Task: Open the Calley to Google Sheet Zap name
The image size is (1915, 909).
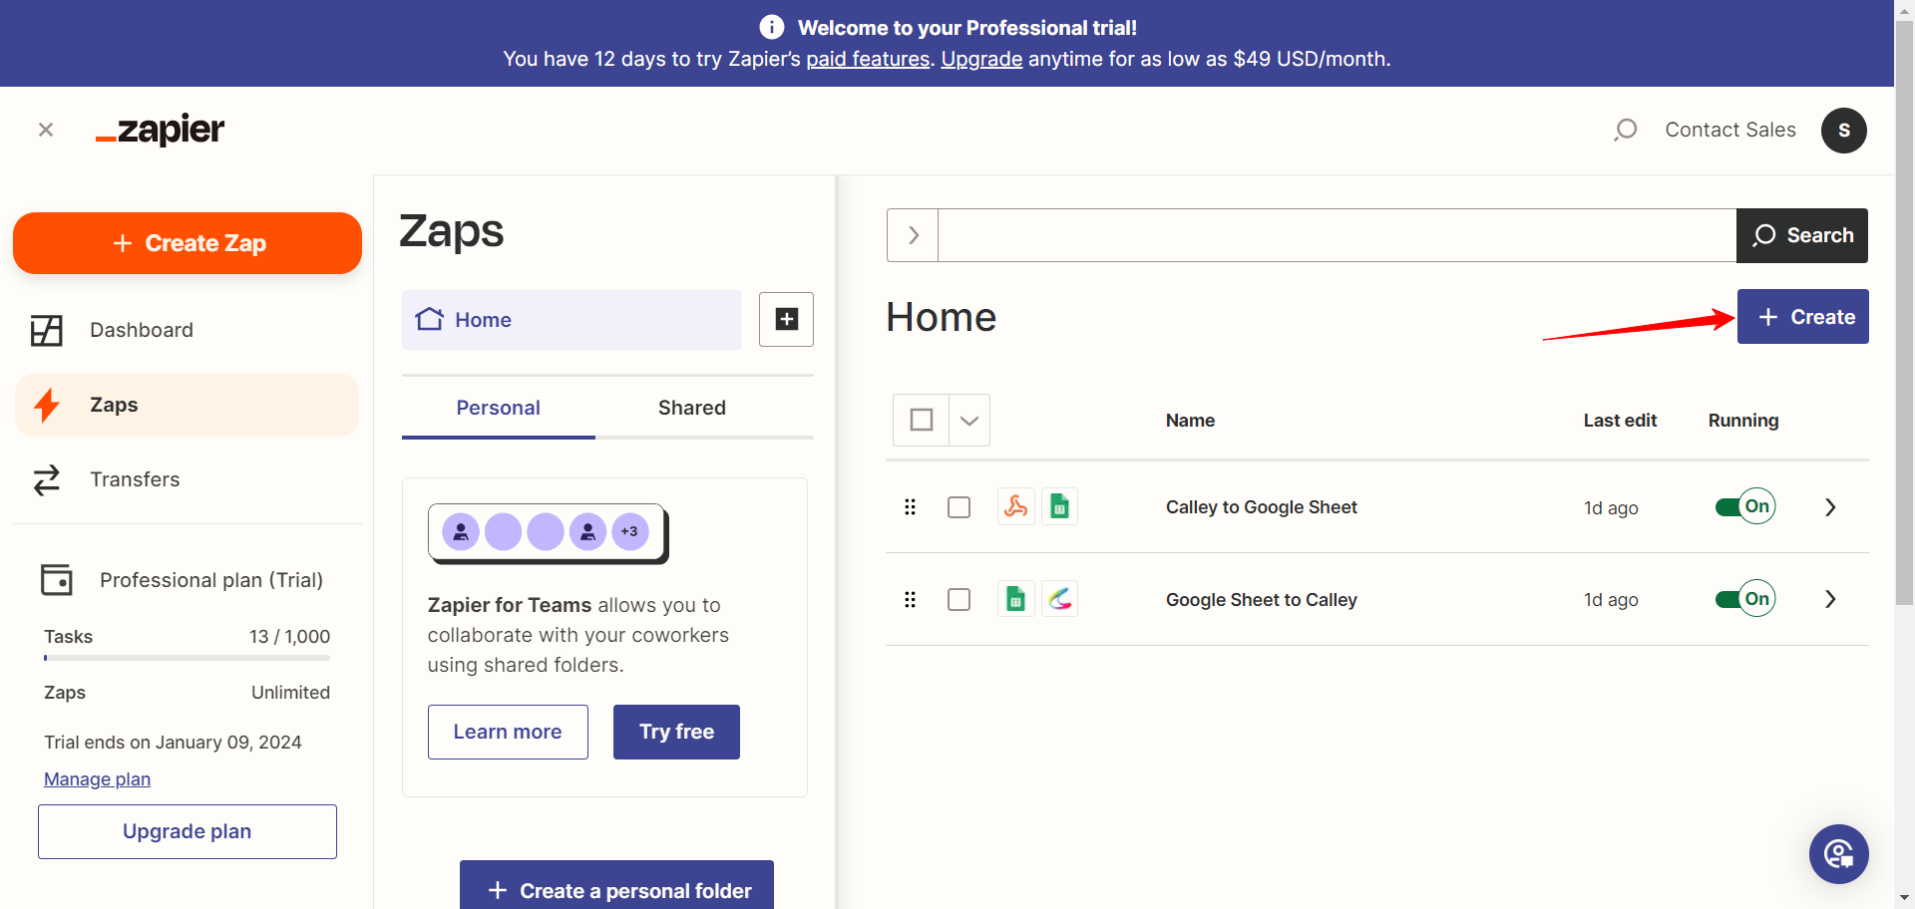Action: pos(1261,507)
